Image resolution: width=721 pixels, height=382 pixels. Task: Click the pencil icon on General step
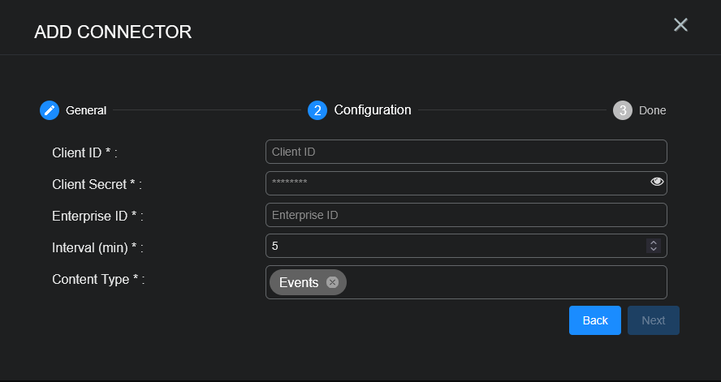pyautogui.click(x=50, y=110)
